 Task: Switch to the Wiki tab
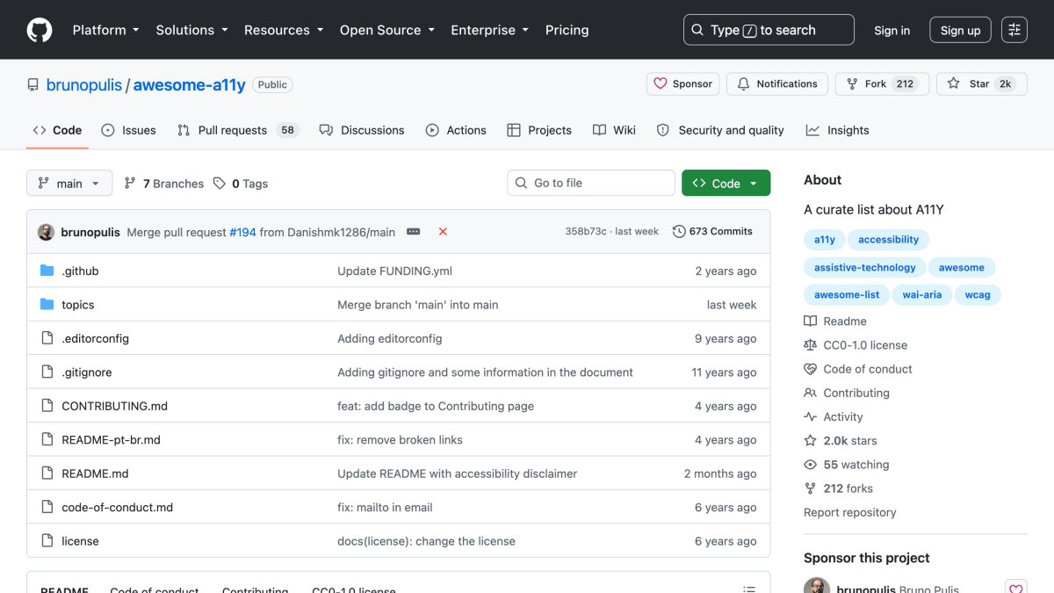(x=614, y=130)
